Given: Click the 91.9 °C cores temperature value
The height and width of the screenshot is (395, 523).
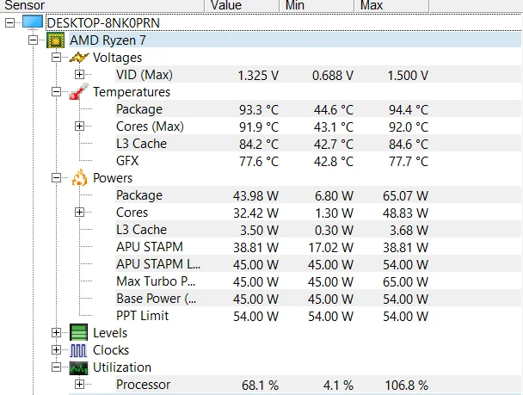Looking at the screenshot, I should click(x=259, y=127).
